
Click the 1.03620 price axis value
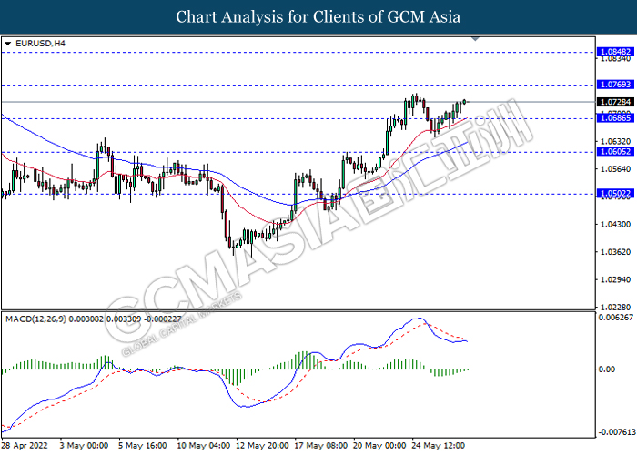[615, 252]
